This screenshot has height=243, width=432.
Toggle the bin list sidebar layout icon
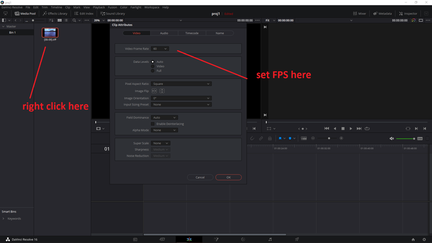[4, 20]
